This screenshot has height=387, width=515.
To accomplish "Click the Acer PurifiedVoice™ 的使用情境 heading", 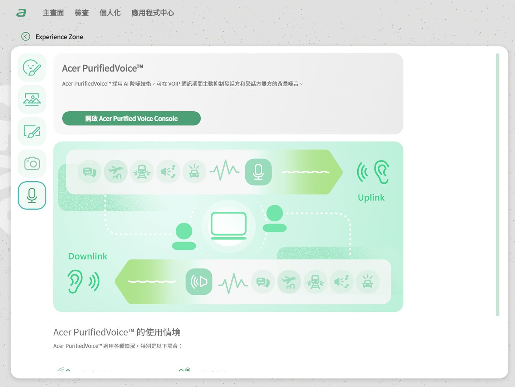I will (117, 332).
